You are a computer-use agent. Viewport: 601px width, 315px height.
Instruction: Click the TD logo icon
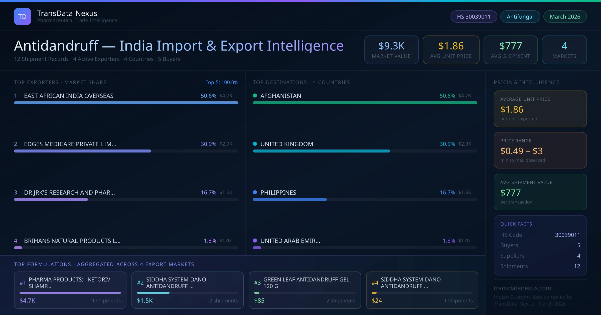pos(22,16)
